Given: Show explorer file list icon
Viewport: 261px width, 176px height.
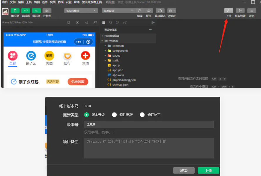Looking at the screenshot, I should coord(104,23).
